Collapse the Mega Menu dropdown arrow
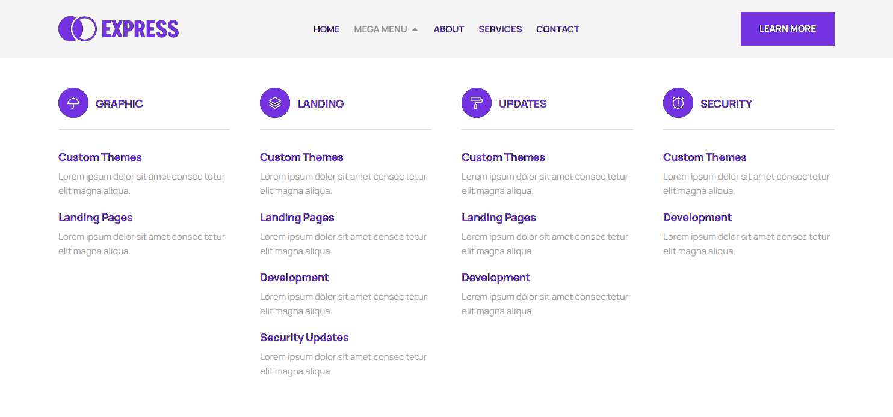The height and width of the screenshot is (417, 893). (x=415, y=29)
